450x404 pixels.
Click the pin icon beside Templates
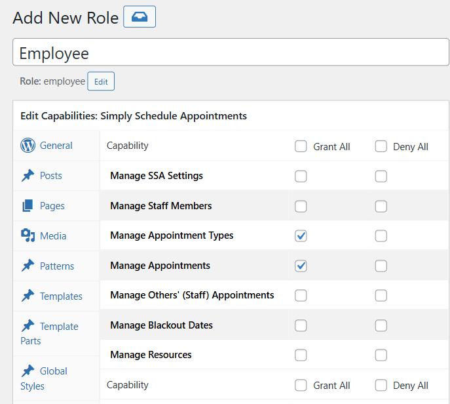pos(28,296)
